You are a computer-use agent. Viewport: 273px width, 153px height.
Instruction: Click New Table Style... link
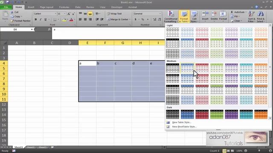click(x=182, y=122)
